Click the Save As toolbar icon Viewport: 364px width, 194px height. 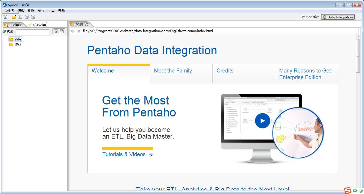(x=33, y=17)
